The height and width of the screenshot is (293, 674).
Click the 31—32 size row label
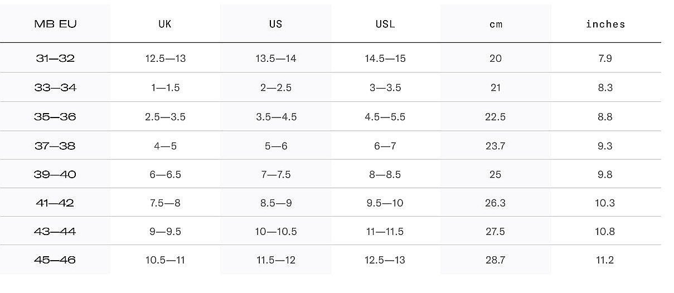[x=55, y=58]
